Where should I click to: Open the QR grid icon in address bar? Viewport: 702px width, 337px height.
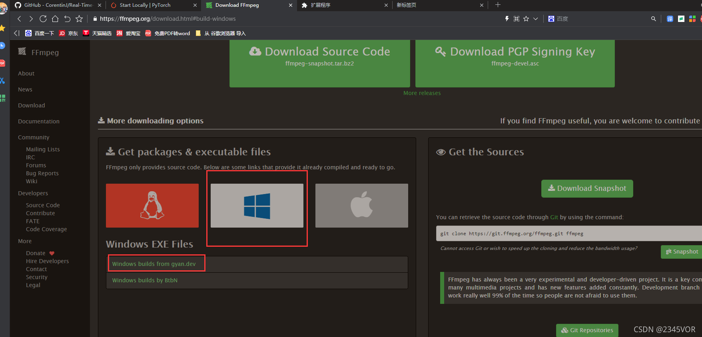pos(517,19)
